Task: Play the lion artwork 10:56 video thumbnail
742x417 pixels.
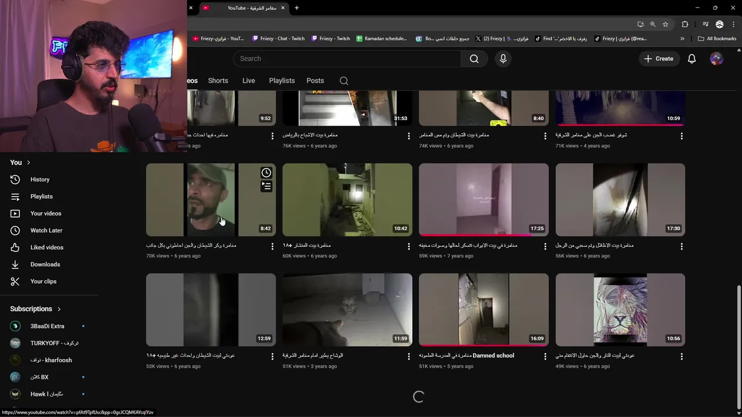Action: pos(620,310)
